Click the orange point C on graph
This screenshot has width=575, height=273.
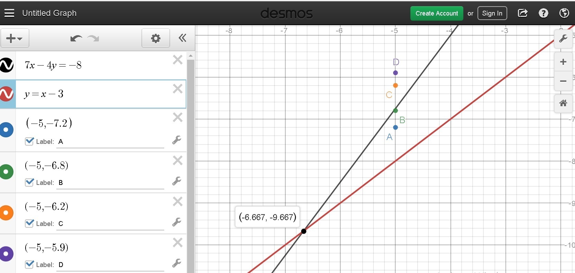point(396,85)
